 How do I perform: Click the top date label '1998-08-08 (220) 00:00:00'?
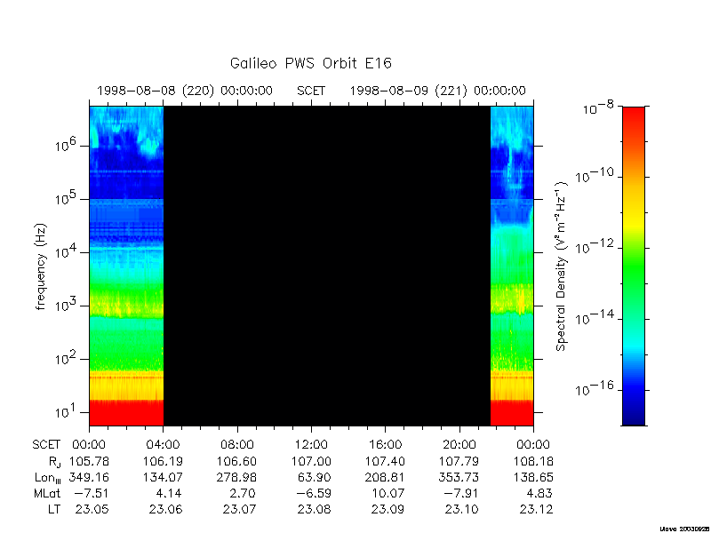pyautogui.click(x=185, y=91)
